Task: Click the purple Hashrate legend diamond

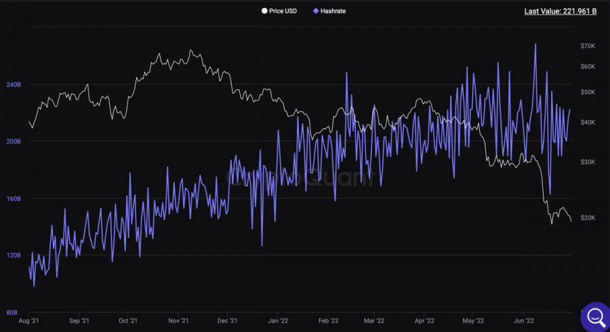Action: 314,11
